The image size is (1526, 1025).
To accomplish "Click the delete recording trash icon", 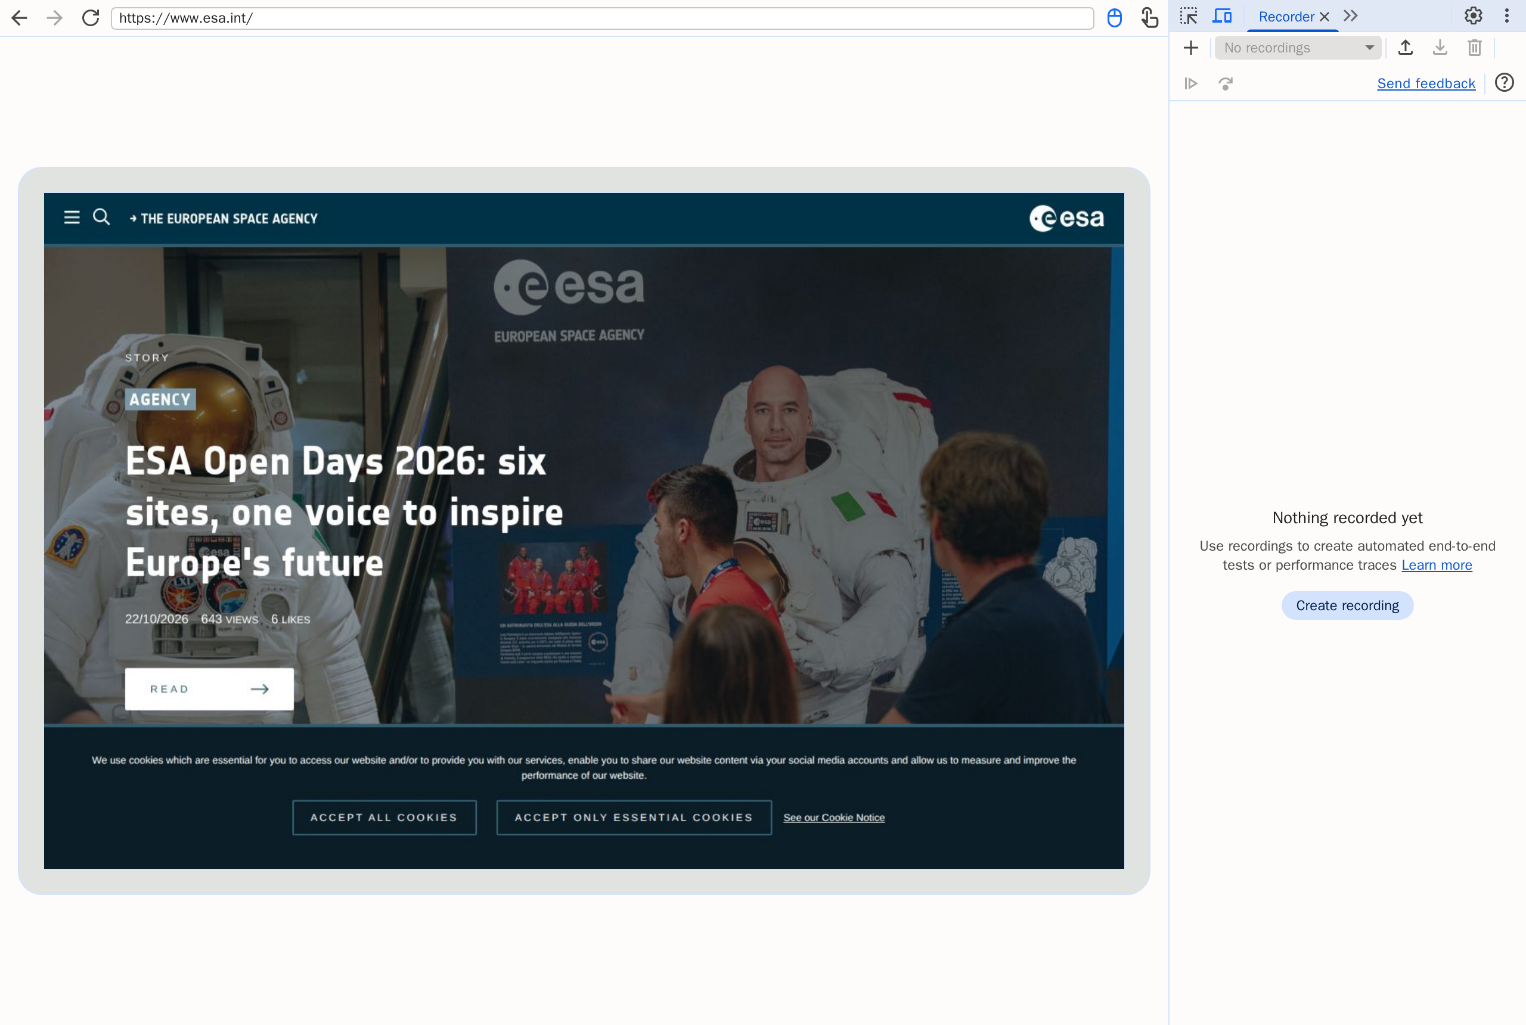I will 1474,48.
